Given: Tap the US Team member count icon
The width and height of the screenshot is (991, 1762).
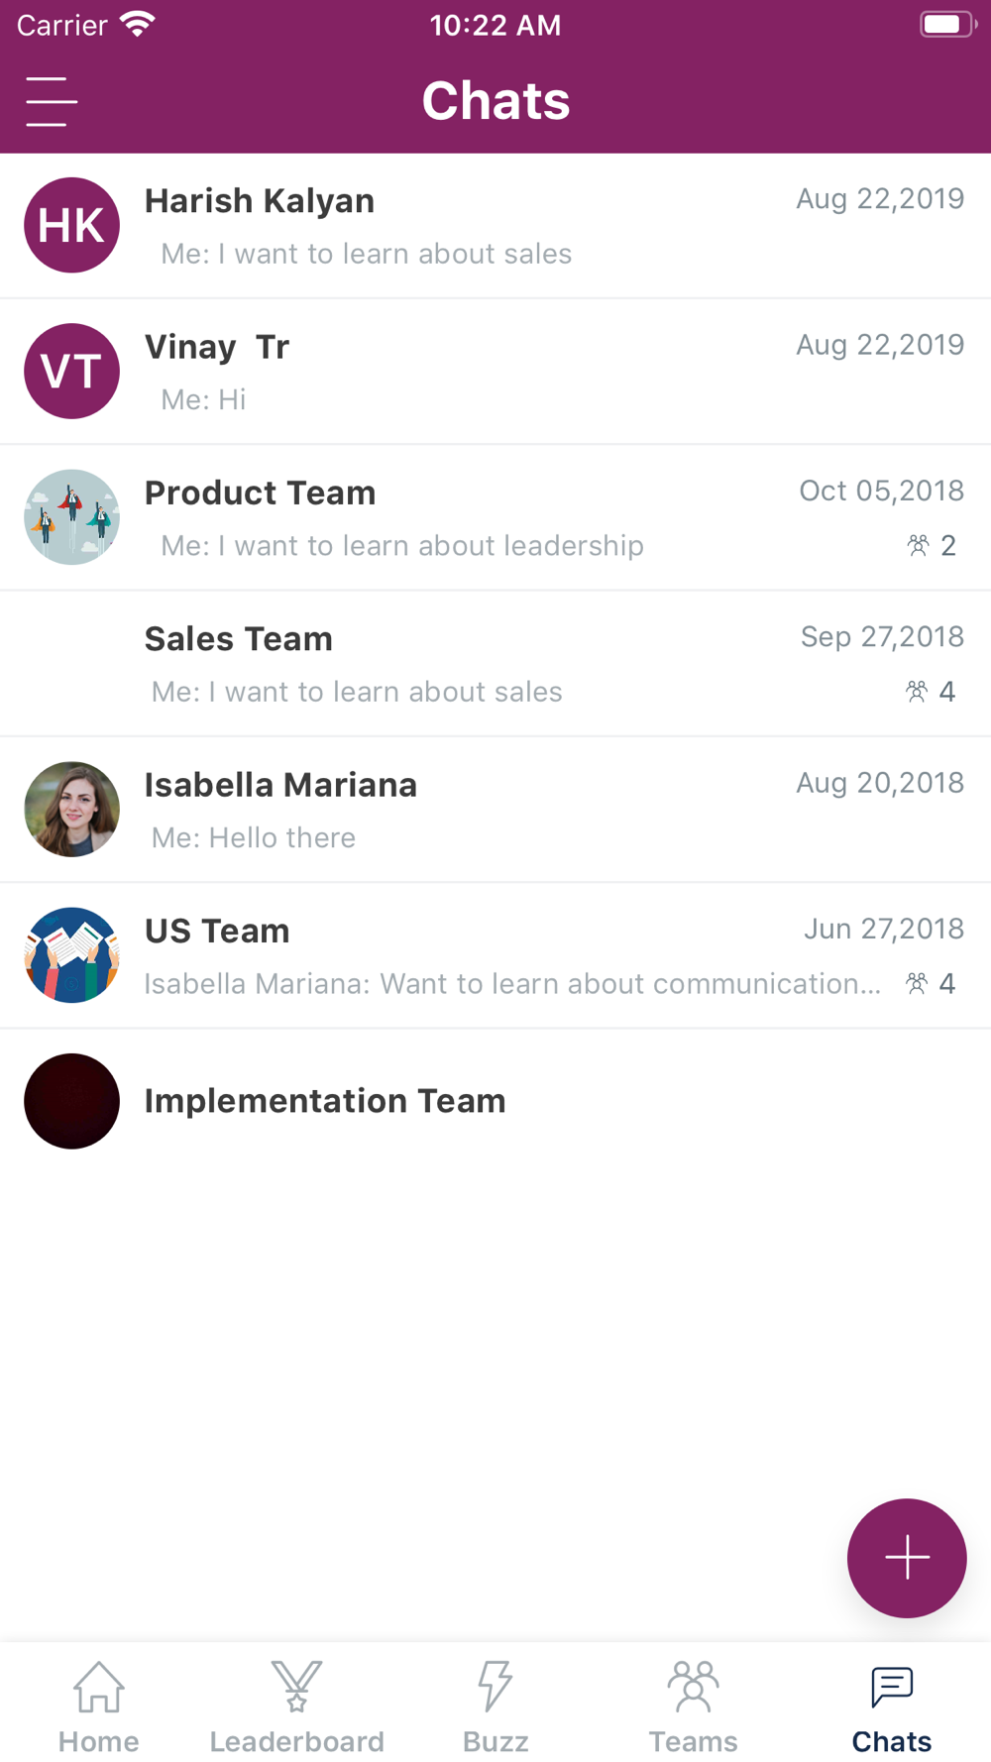Looking at the screenshot, I should click(918, 983).
